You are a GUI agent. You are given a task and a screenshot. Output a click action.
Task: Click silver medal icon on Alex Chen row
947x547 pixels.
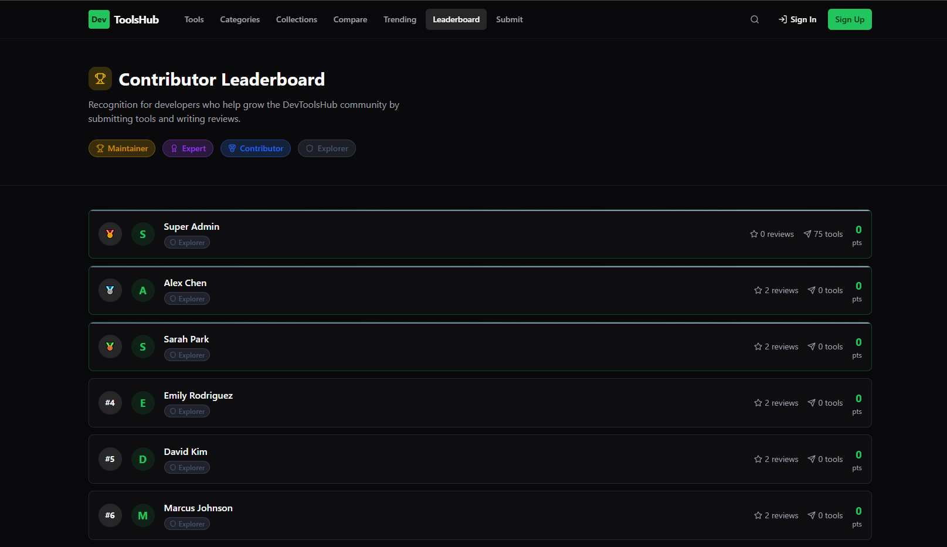click(110, 290)
